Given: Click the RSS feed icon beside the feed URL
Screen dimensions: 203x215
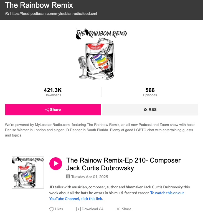Looking at the screenshot, I should 7,14.
